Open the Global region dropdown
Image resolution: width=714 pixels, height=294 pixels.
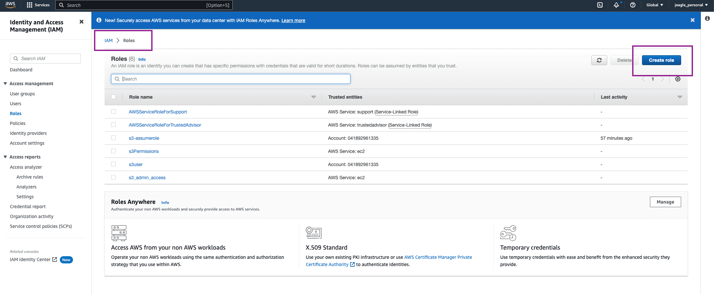654,5
